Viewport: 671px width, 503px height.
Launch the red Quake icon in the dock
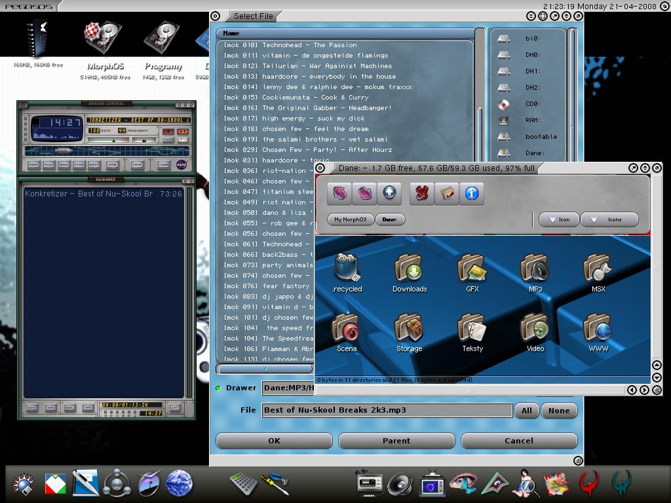589,484
